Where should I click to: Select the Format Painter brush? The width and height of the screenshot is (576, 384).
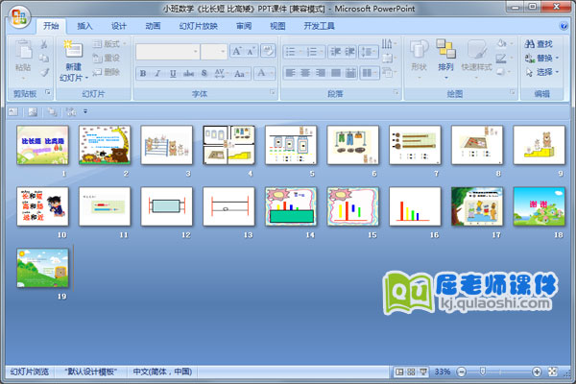point(44,72)
